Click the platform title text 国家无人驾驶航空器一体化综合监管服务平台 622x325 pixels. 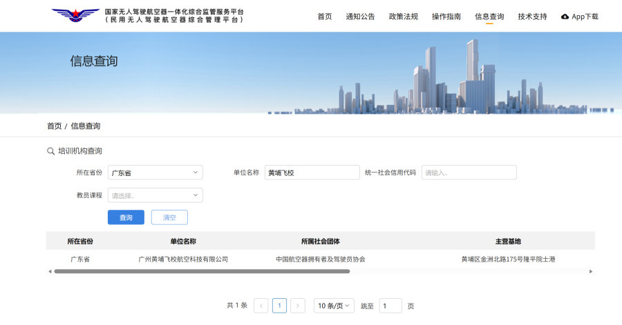tap(174, 12)
